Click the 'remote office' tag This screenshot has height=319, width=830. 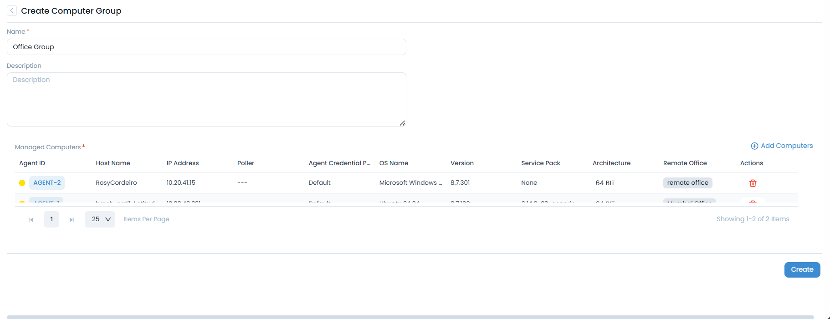click(x=687, y=182)
